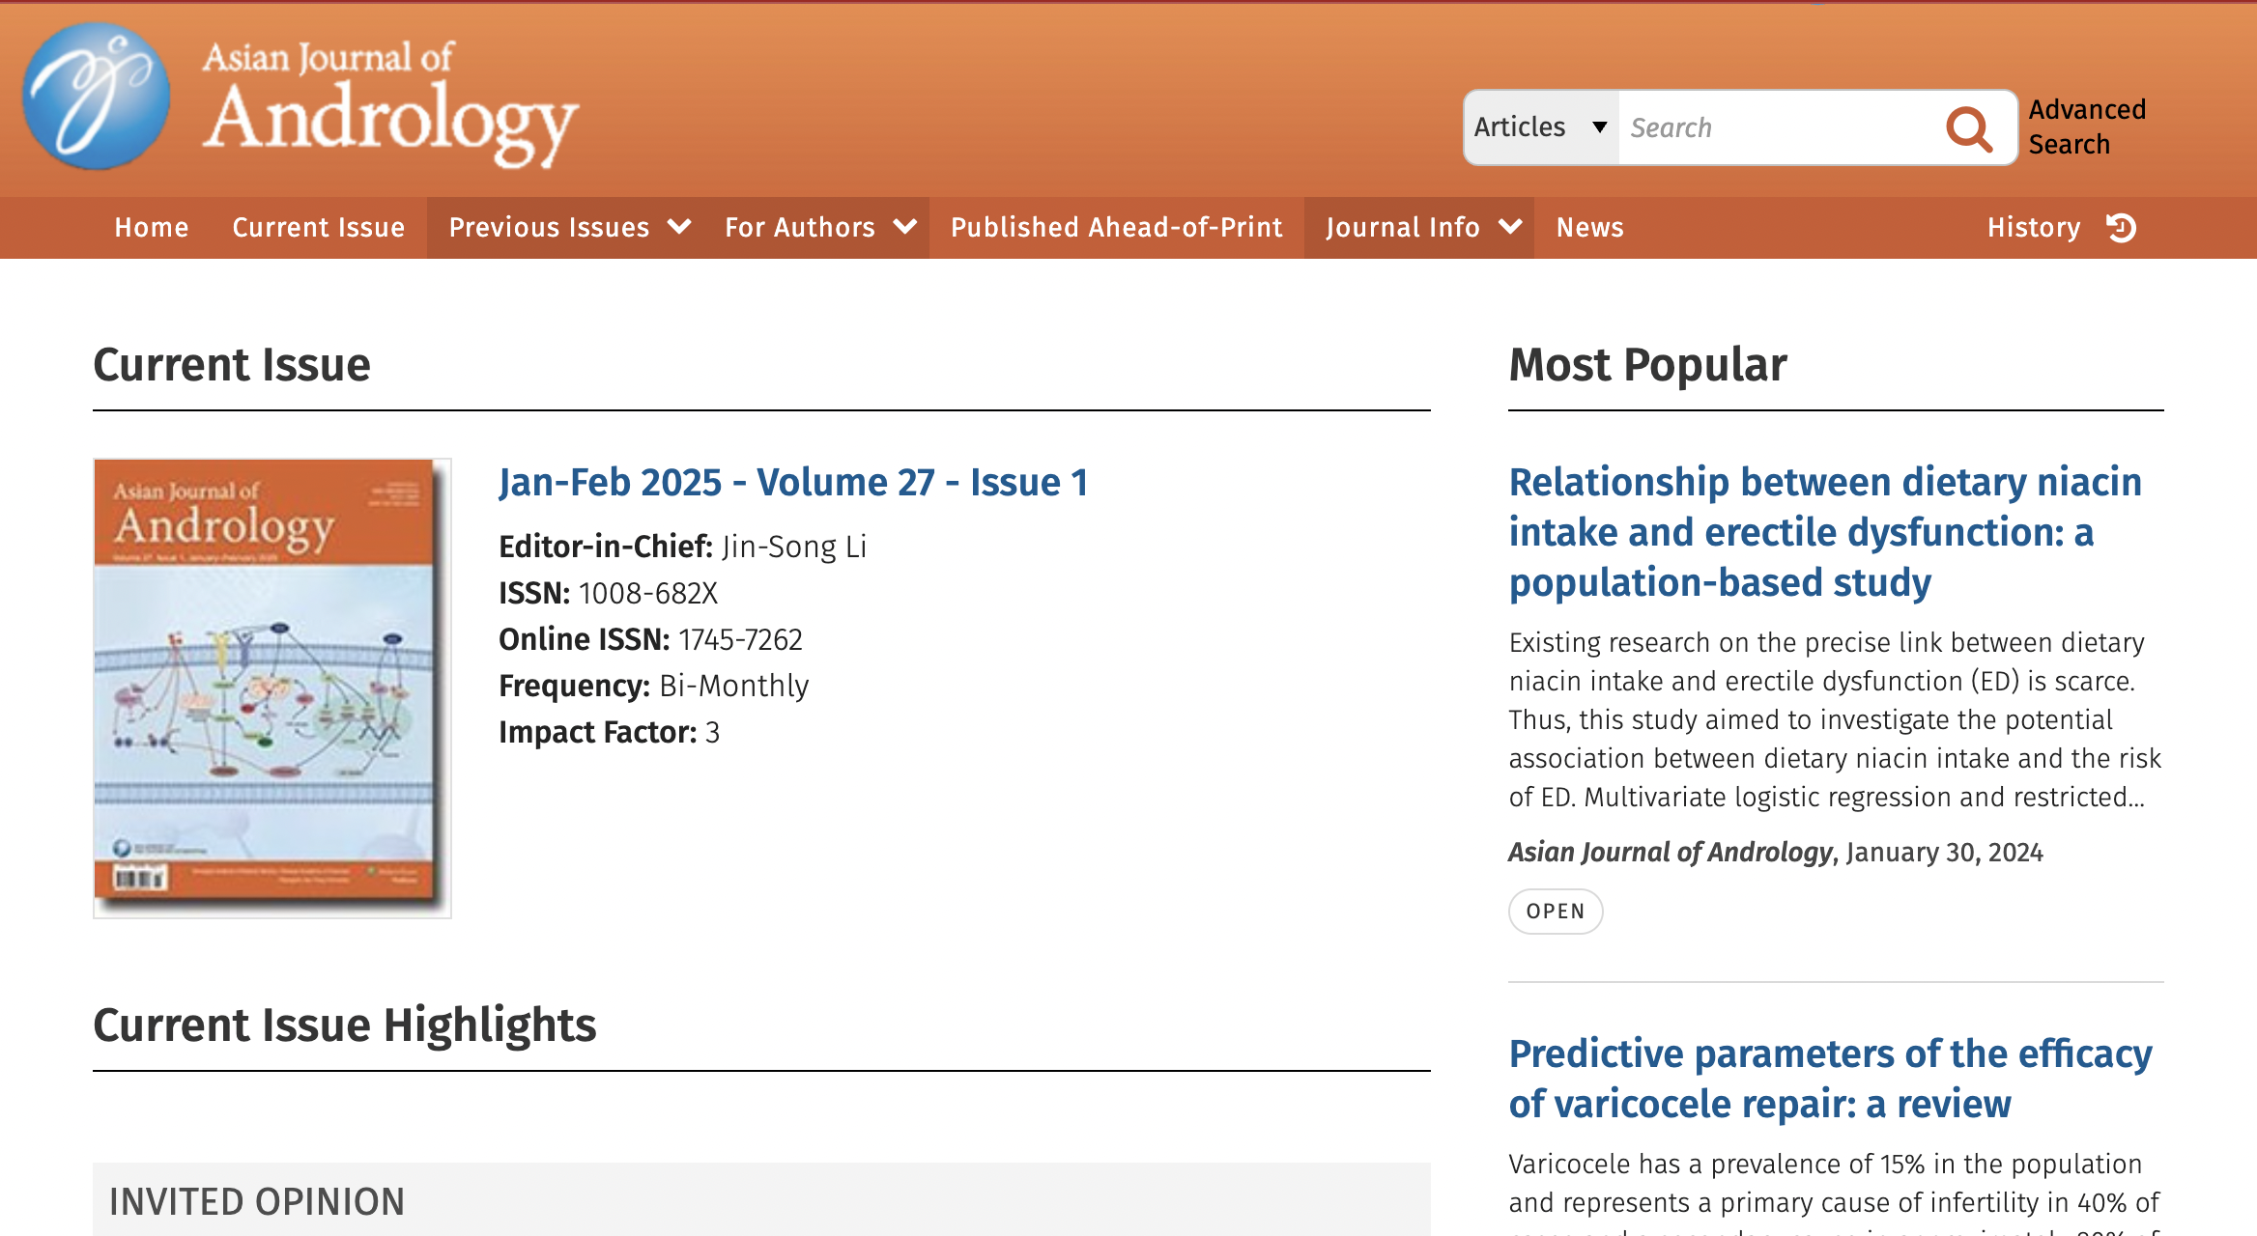Click the orange magnifying glass search icon
Image resolution: width=2257 pixels, height=1236 pixels.
click(1969, 128)
